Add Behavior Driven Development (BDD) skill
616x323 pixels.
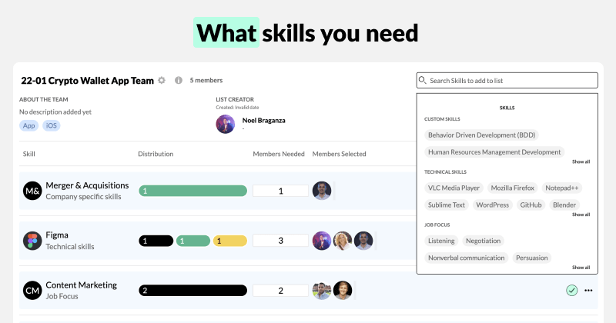[x=482, y=135]
